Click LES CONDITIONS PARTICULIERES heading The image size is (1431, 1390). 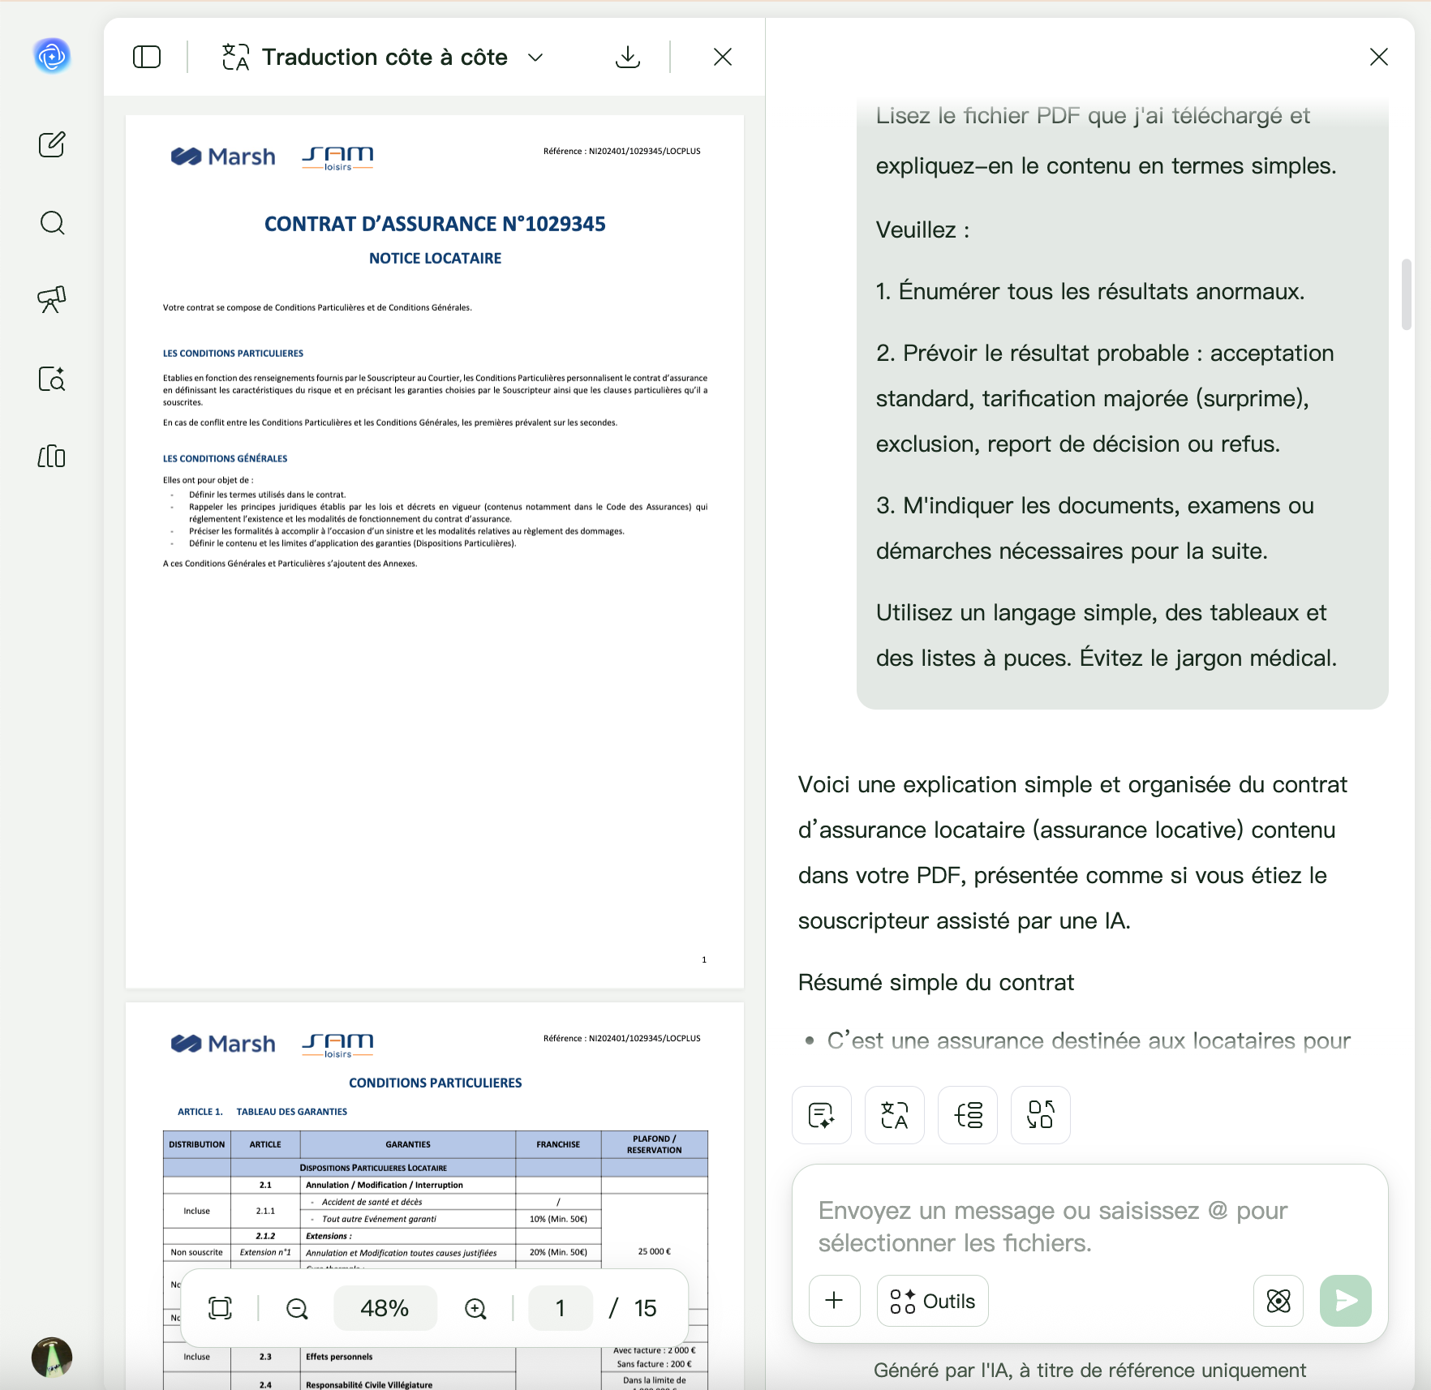(233, 354)
